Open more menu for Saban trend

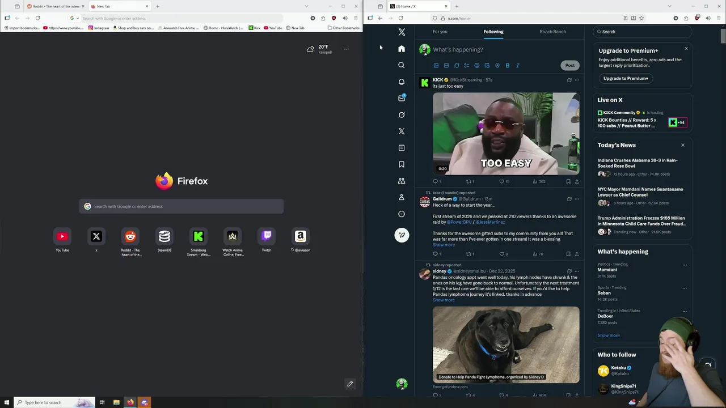[x=685, y=288]
